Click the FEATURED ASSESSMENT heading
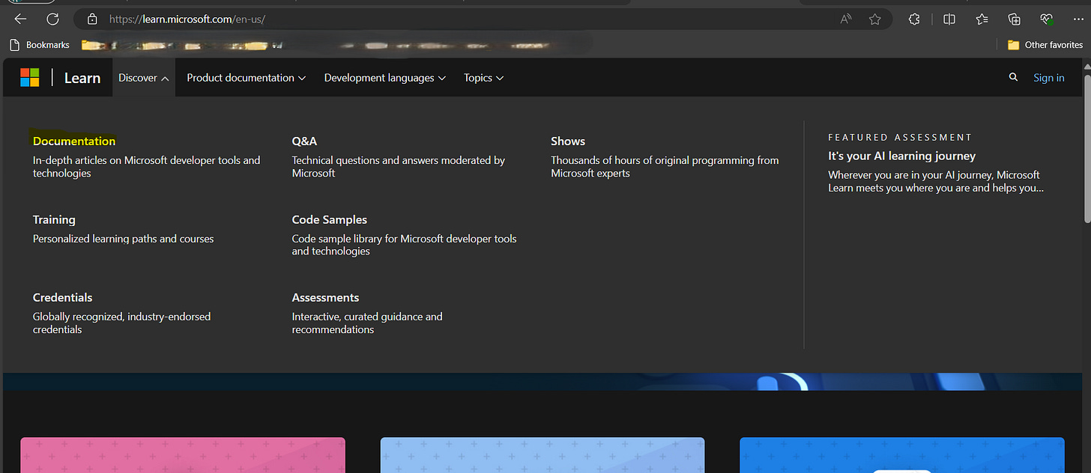The image size is (1091, 473). (900, 137)
